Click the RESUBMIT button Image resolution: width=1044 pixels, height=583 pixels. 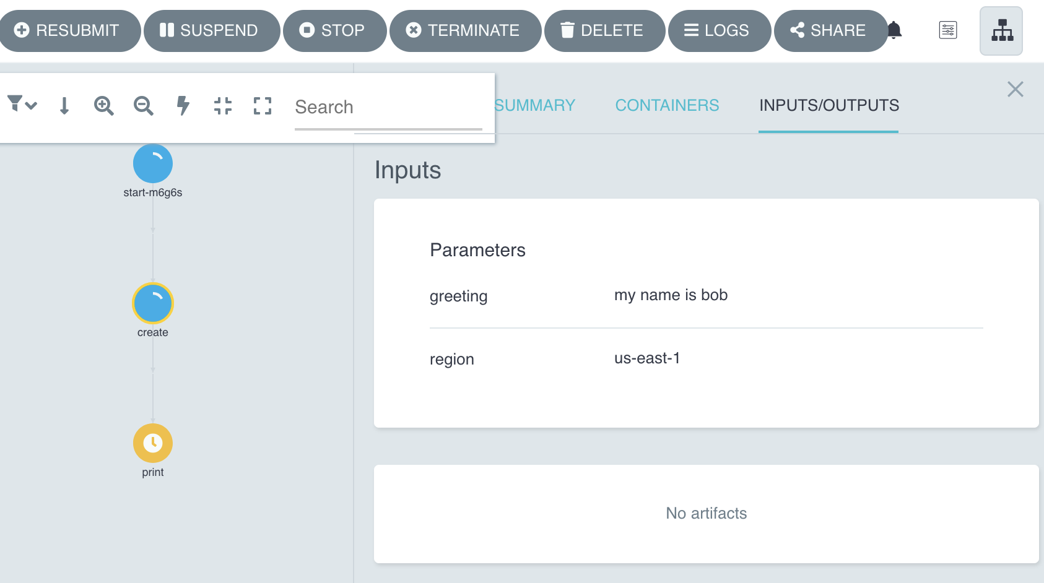[x=70, y=30]
